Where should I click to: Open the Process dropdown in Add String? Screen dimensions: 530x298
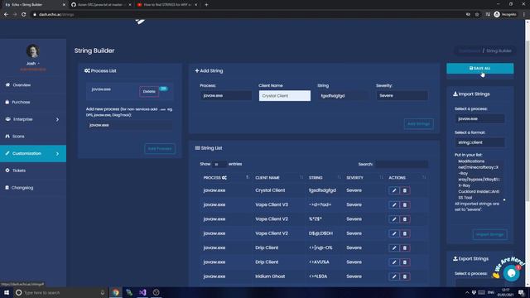[x=225, y=96]
